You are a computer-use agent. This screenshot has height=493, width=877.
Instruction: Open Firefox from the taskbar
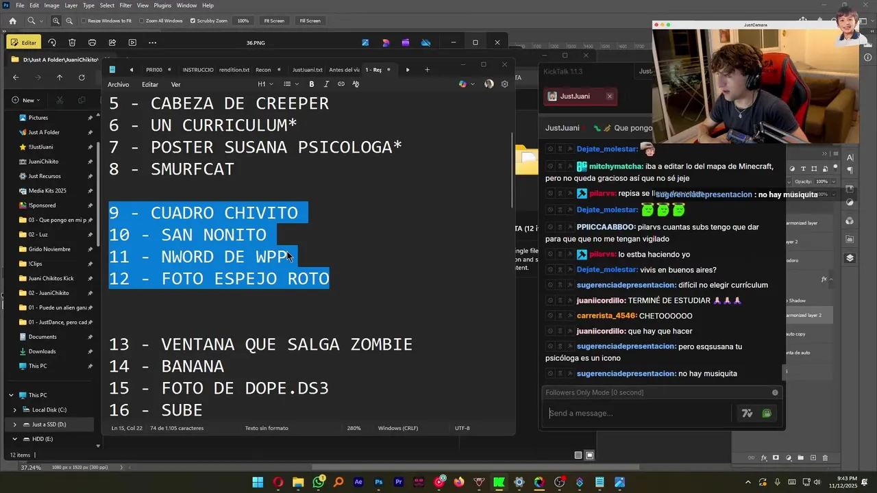[x=459, y=482]
